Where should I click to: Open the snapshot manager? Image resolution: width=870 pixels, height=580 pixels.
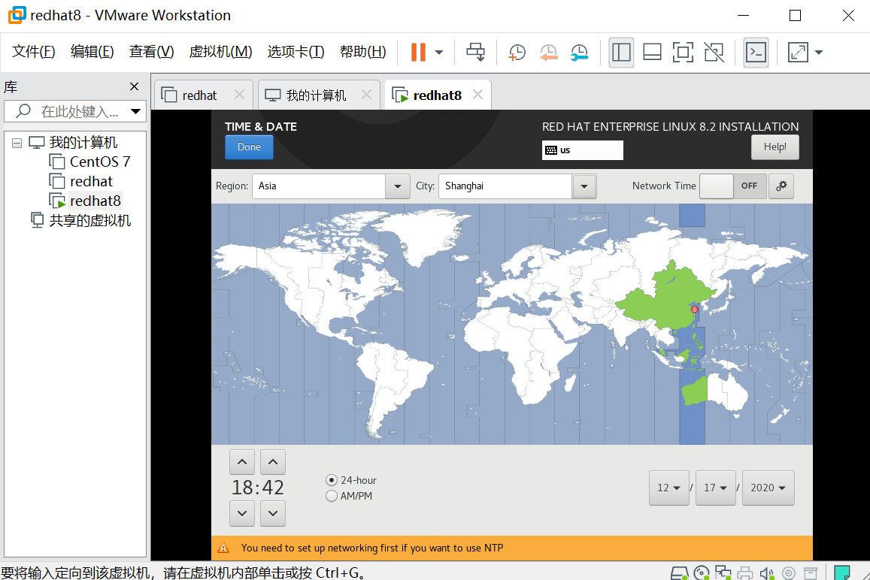[579, 52]
